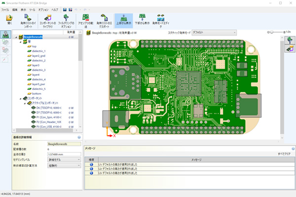Click the save-as floppy icon beside save
The height and width of the screenshot is (197, 296).
[x=71, y=10]
